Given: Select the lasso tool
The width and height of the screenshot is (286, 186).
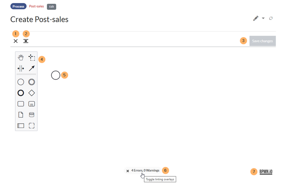Looking at the screenshot, I should tap(32, 58).
